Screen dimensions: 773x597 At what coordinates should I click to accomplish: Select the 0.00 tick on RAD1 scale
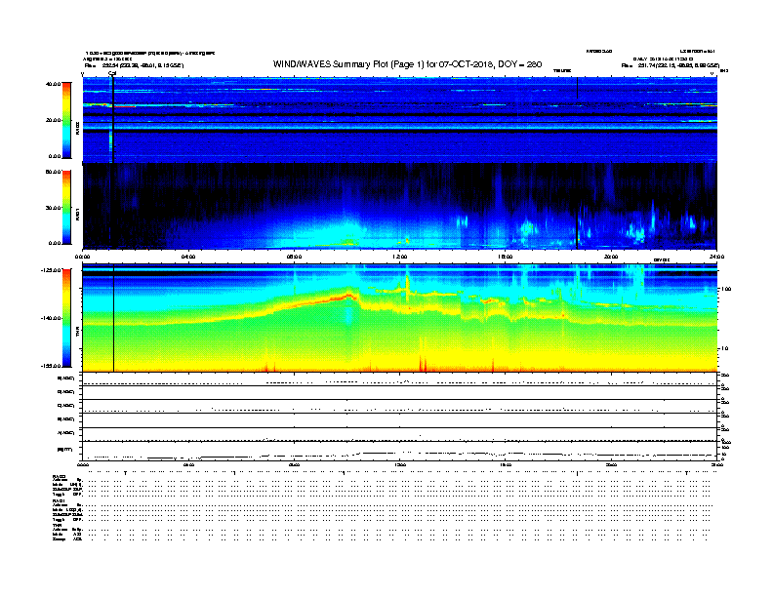[55, 243]
